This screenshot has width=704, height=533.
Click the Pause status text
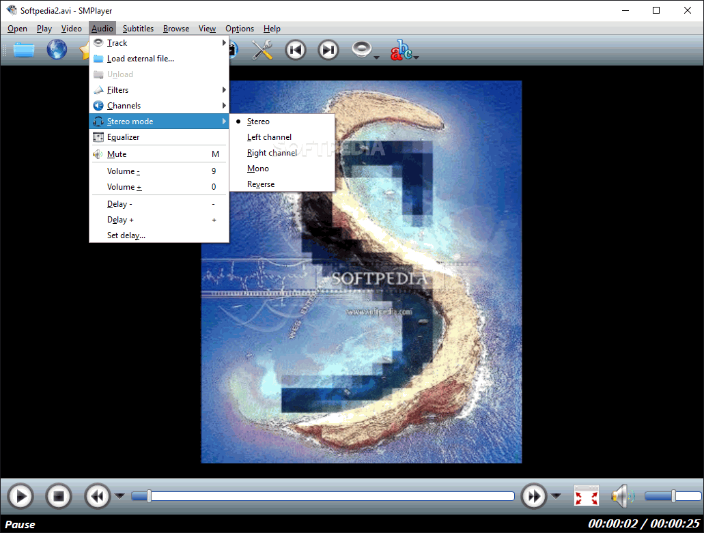point(20,525)
